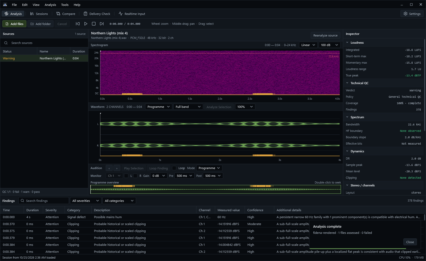The width and height of the screenshot is (426, 261).
Task: Click Reanalyze source button
Action: click(x=325, y=35)
